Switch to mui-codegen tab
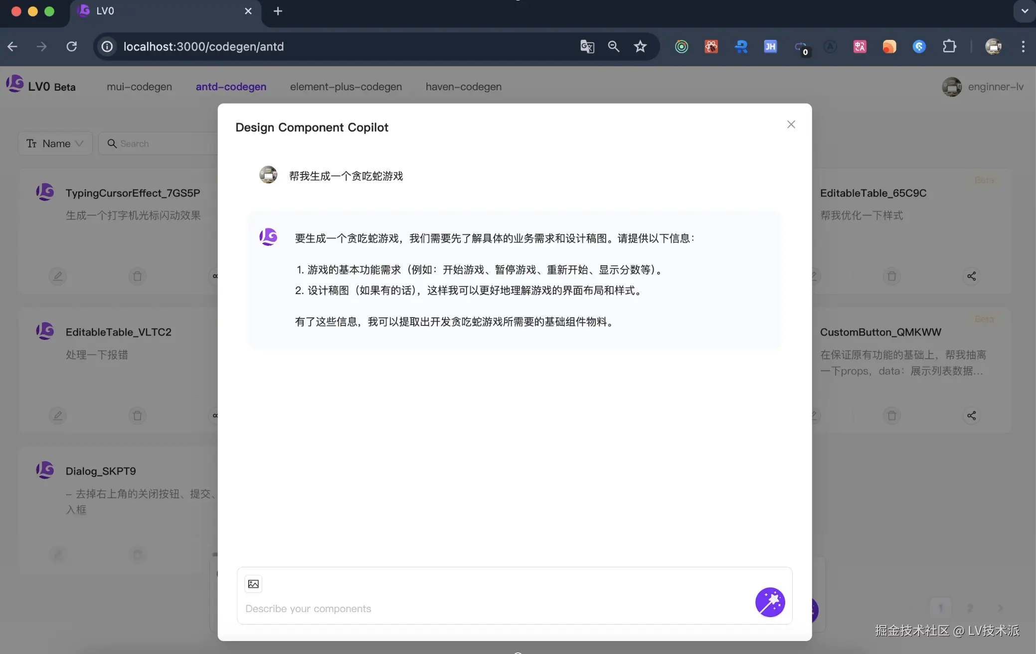 point(139,87)
